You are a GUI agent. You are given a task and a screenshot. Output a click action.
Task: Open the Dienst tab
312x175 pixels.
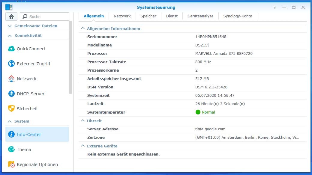pos(172,16)
